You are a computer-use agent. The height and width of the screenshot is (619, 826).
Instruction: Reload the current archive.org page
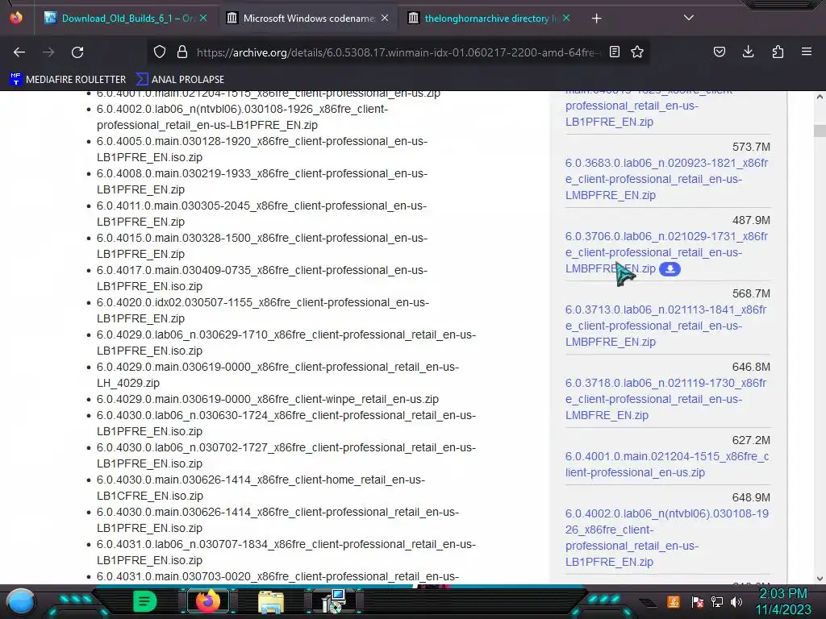77,52
